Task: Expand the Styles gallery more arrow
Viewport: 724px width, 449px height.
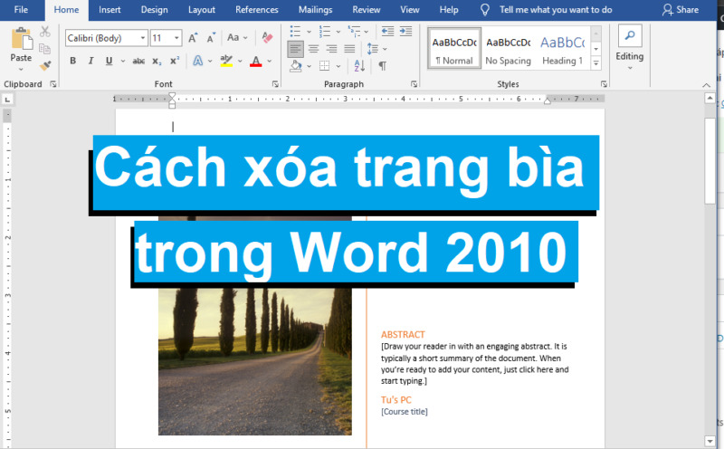Action: 595,63
